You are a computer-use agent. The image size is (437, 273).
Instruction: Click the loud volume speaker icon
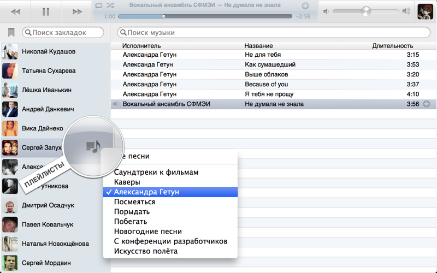(x=406, y=11)
